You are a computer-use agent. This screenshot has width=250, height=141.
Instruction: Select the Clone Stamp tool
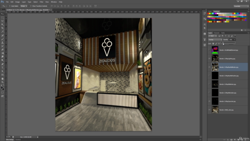2,43
